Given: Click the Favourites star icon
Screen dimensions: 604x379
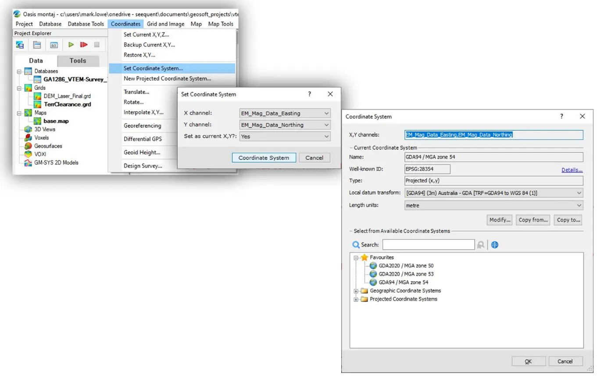Looking at the screenshot, I should coord(364,257).
